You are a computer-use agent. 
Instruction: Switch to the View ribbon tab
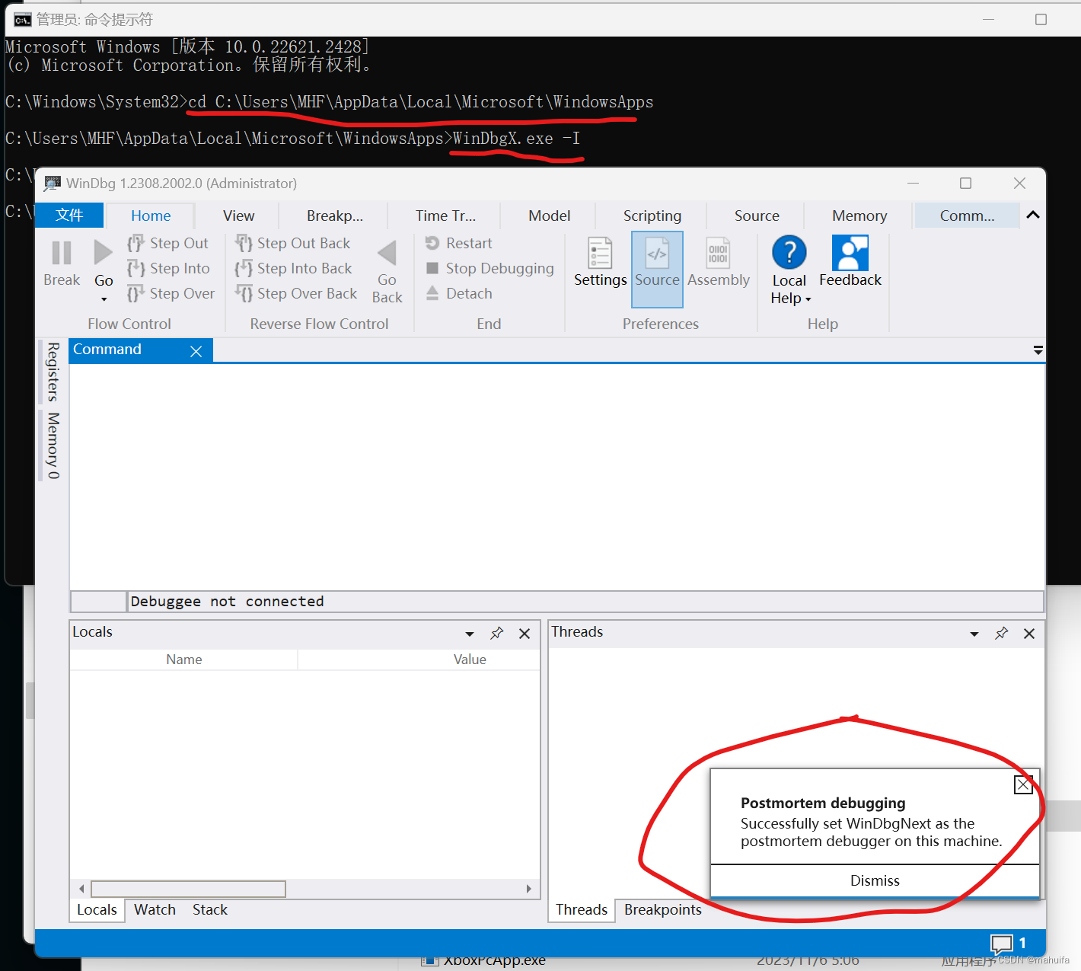(x=238, y=216)
